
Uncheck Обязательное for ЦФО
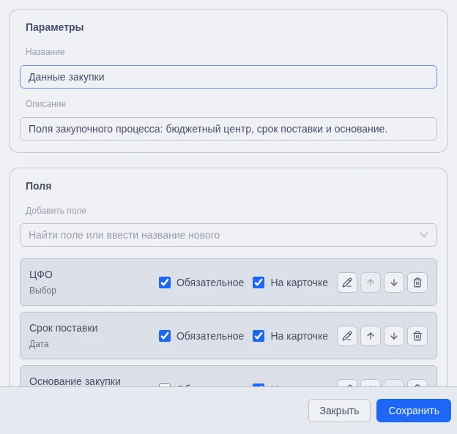pyautogui.click(x=165, y=283)
